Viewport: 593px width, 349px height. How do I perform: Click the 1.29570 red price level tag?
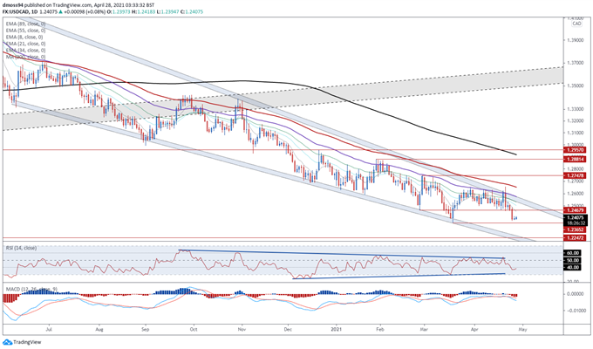575,150
